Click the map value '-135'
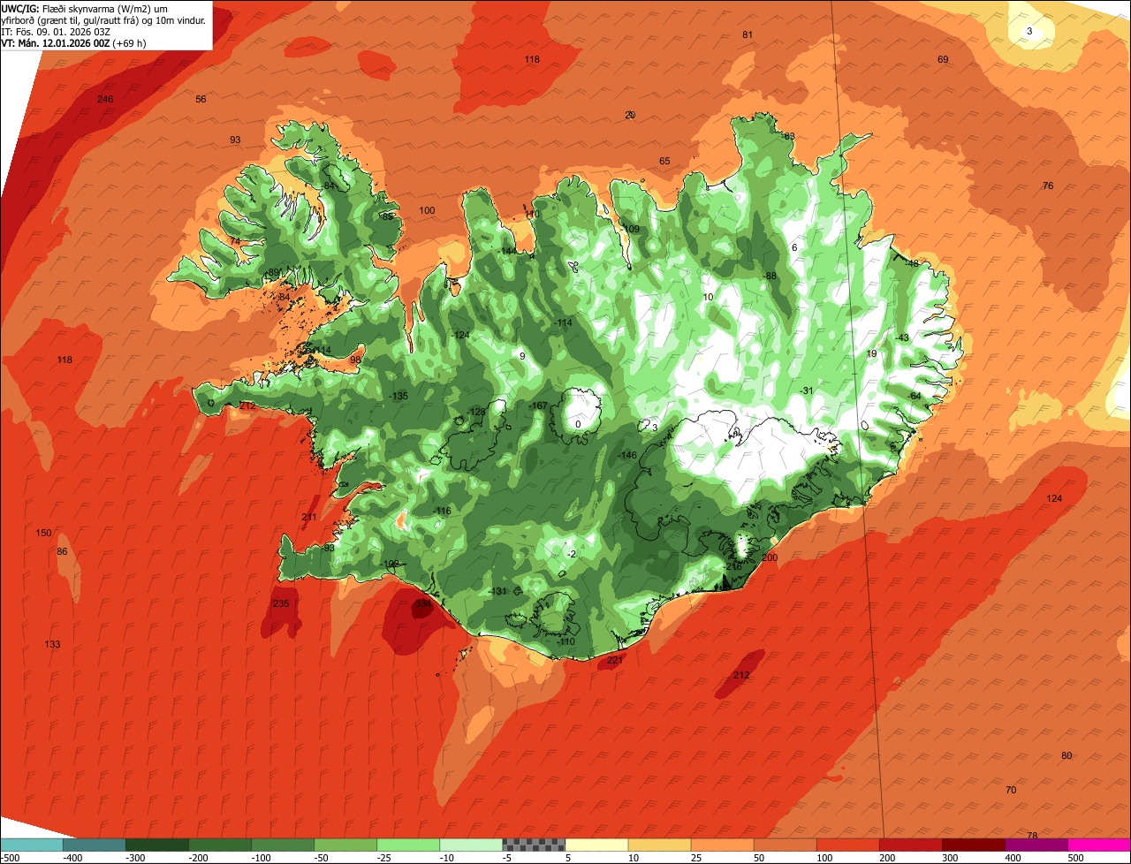Viewport: 1131px width, 864px height. pos(399,396)
